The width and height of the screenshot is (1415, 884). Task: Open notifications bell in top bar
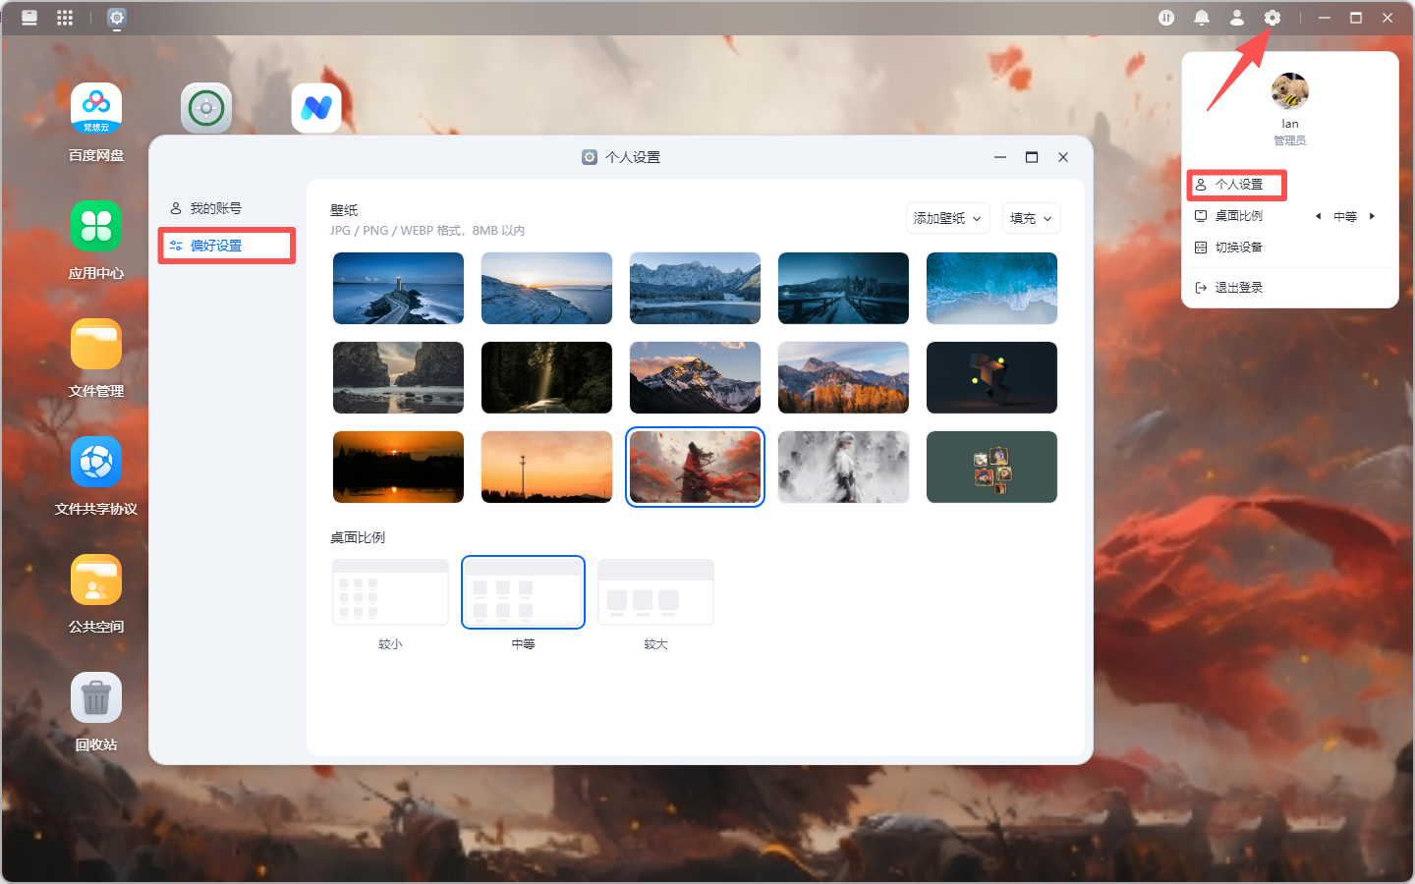tap(1202, 18)
